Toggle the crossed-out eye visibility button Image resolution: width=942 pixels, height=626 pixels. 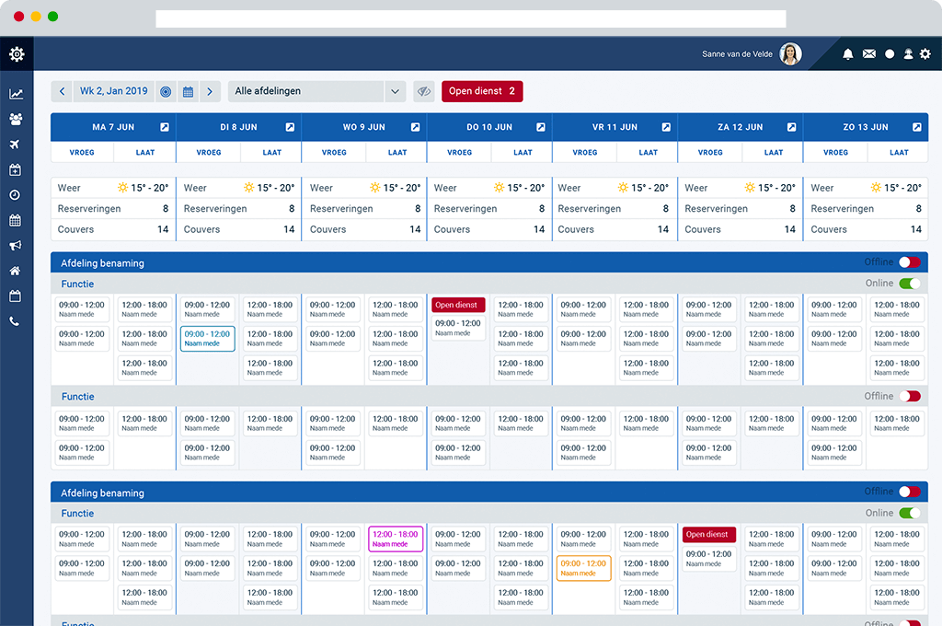pos(423,91)
